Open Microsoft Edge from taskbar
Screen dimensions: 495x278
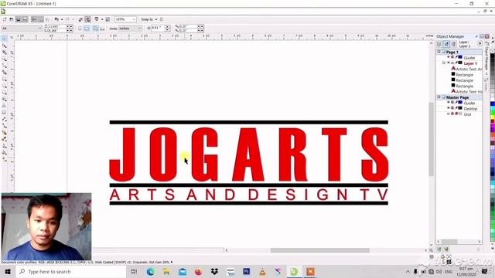point(151,271)
